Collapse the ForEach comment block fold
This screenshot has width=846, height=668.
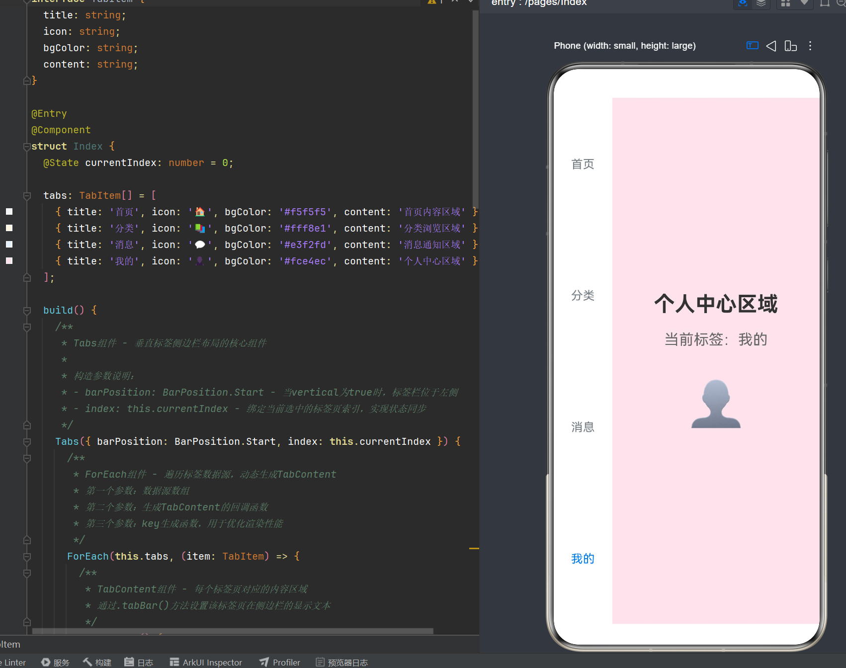click(x=27, y=458)
